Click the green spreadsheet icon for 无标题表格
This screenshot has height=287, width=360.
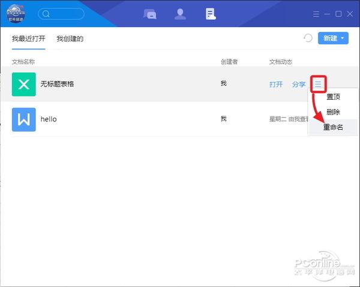(x=24, y=84)
